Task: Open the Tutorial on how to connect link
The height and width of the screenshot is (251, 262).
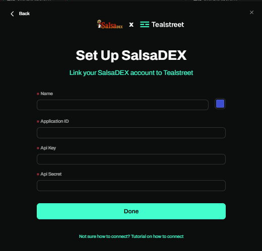Action: click(157, 236)
